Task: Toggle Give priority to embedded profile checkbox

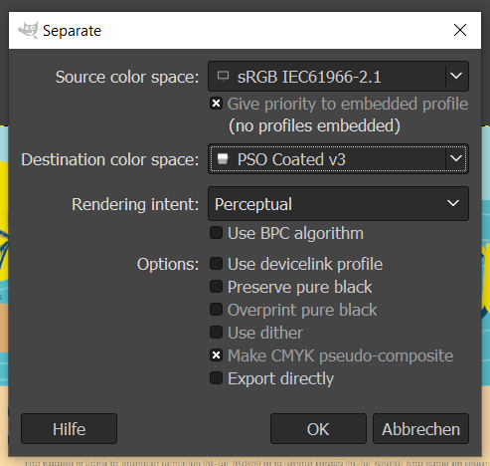Action: coord(216,104)
